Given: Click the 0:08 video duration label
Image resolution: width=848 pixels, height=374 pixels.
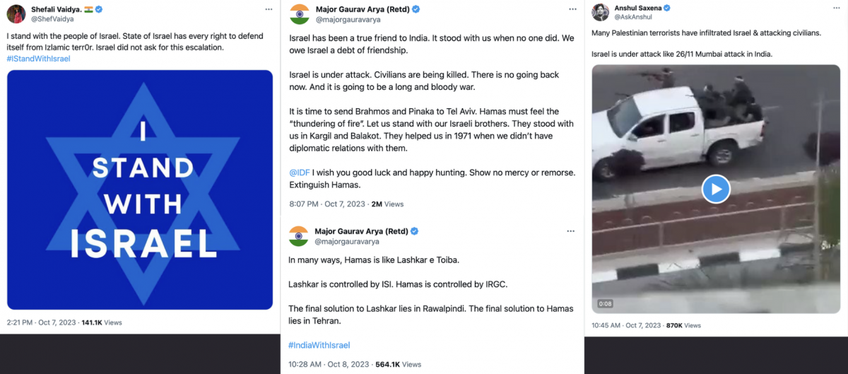Looking at the screenshot, I should [x=606, y=304].
